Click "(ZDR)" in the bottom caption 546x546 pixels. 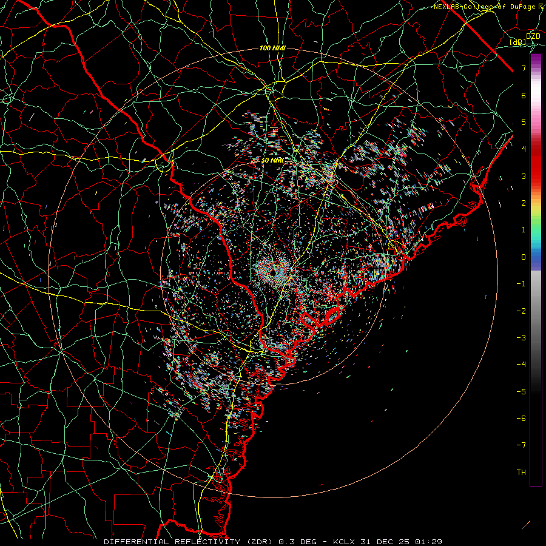[x=260, y=542]
